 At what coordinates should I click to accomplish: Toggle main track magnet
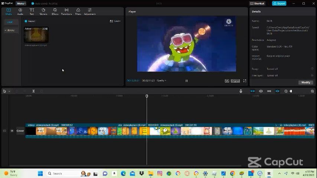point(252,91)
